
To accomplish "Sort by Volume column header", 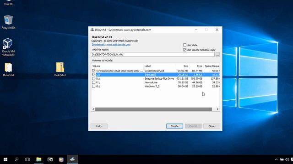I will coord(117,66).
